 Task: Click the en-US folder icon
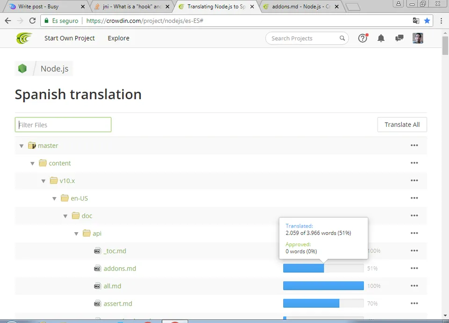(x=65, y=198)
